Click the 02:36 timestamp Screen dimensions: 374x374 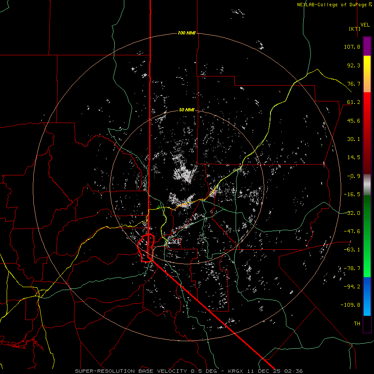(294, 371)
